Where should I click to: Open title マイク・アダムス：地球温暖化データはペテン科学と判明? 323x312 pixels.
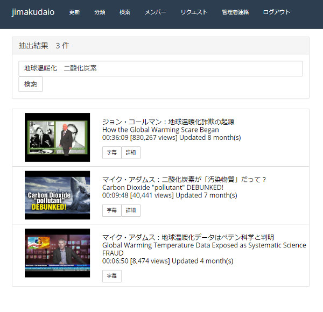(x=188, y=237)
